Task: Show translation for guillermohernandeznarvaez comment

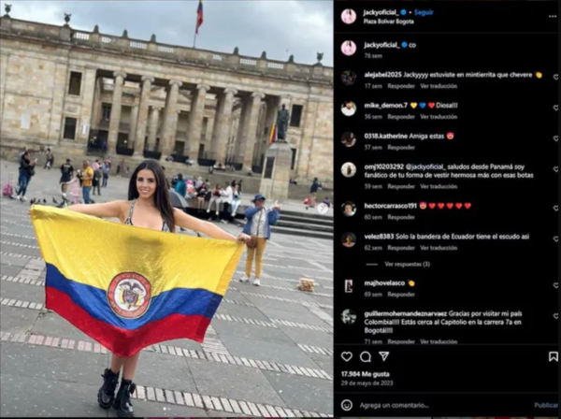Action: (x=439, y=341)
